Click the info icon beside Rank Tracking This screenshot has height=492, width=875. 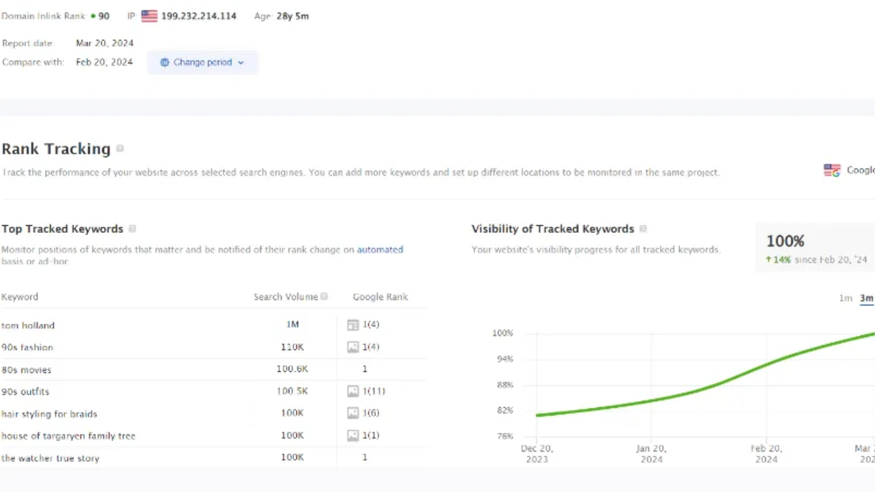point(120,149)
